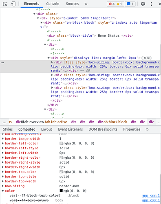The width and height of the screenshot is (161, 204).
Task: Expand border-top-color property
Action: point(2,172)
